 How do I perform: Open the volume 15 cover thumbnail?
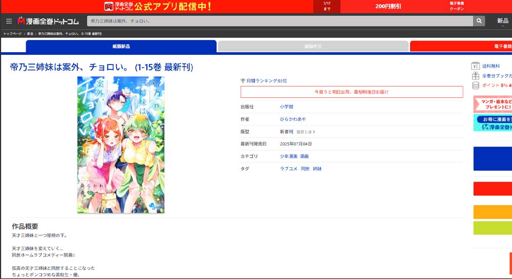coord(121,144)
